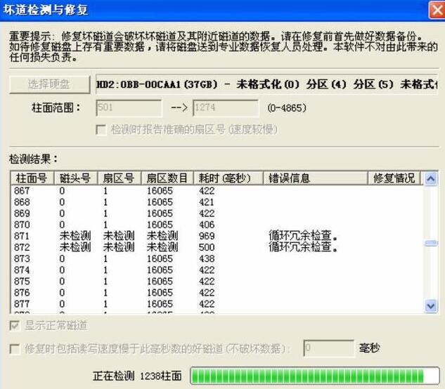
Task: Click the (0-4865) range label
Action: pos(287,108)
